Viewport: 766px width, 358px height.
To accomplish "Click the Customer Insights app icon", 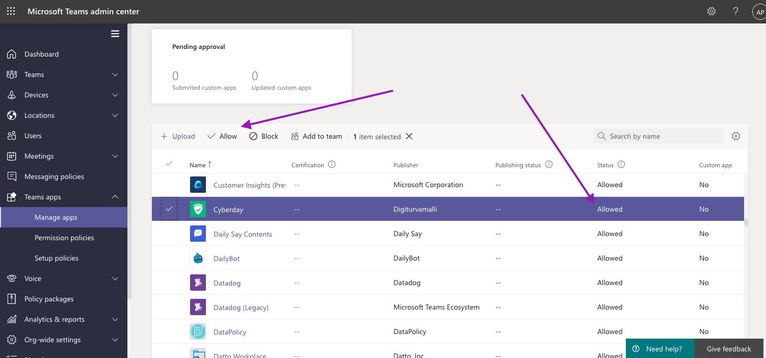I will pyautogui.click(x=198, y=185).
